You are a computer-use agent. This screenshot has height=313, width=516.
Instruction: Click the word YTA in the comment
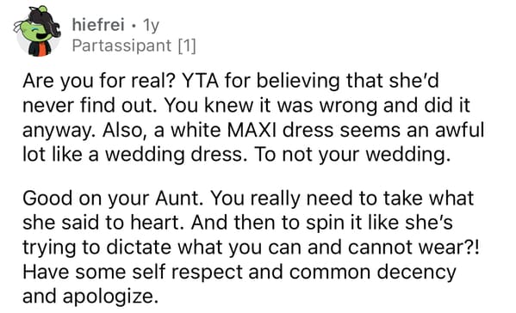tap(200, 81)
